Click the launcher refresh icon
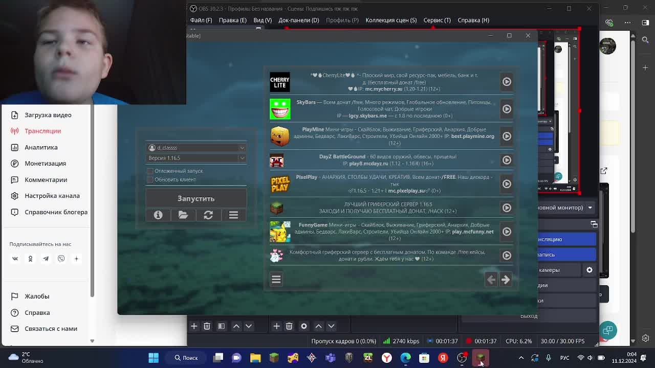The image size is (655, 368). click(x=208, y=215)
